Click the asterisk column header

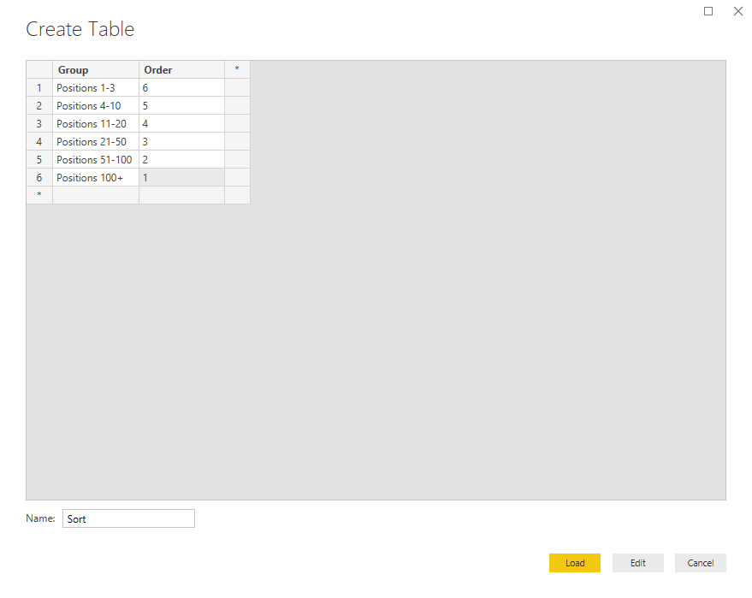click(237, 69)
